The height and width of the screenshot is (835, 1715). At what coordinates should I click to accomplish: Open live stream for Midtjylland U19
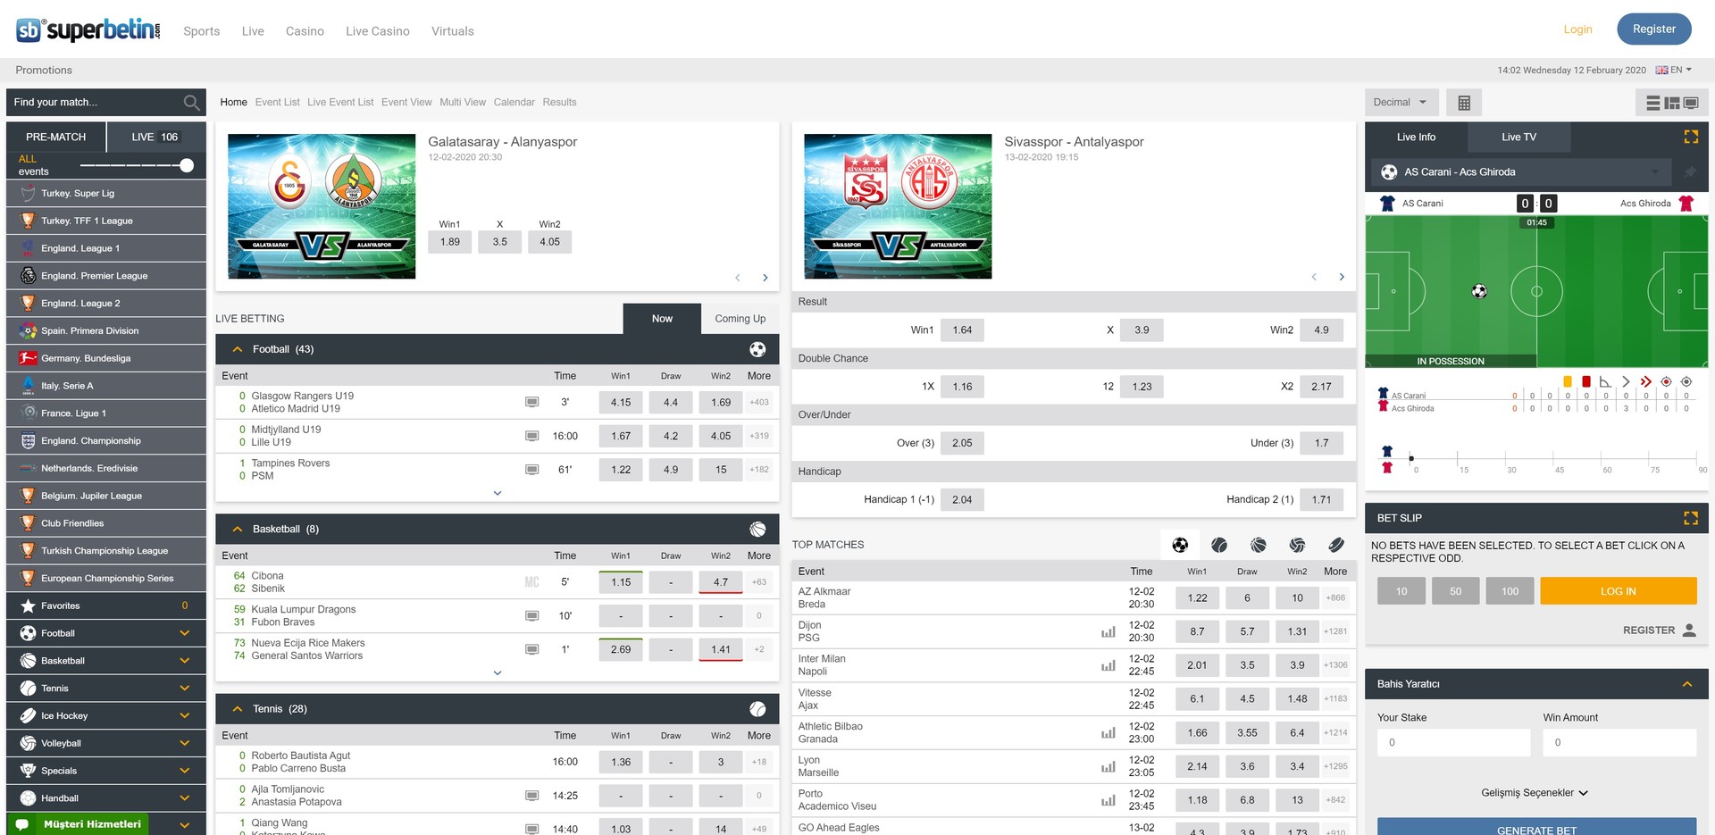pyautogui.click(x=531, y=436)
